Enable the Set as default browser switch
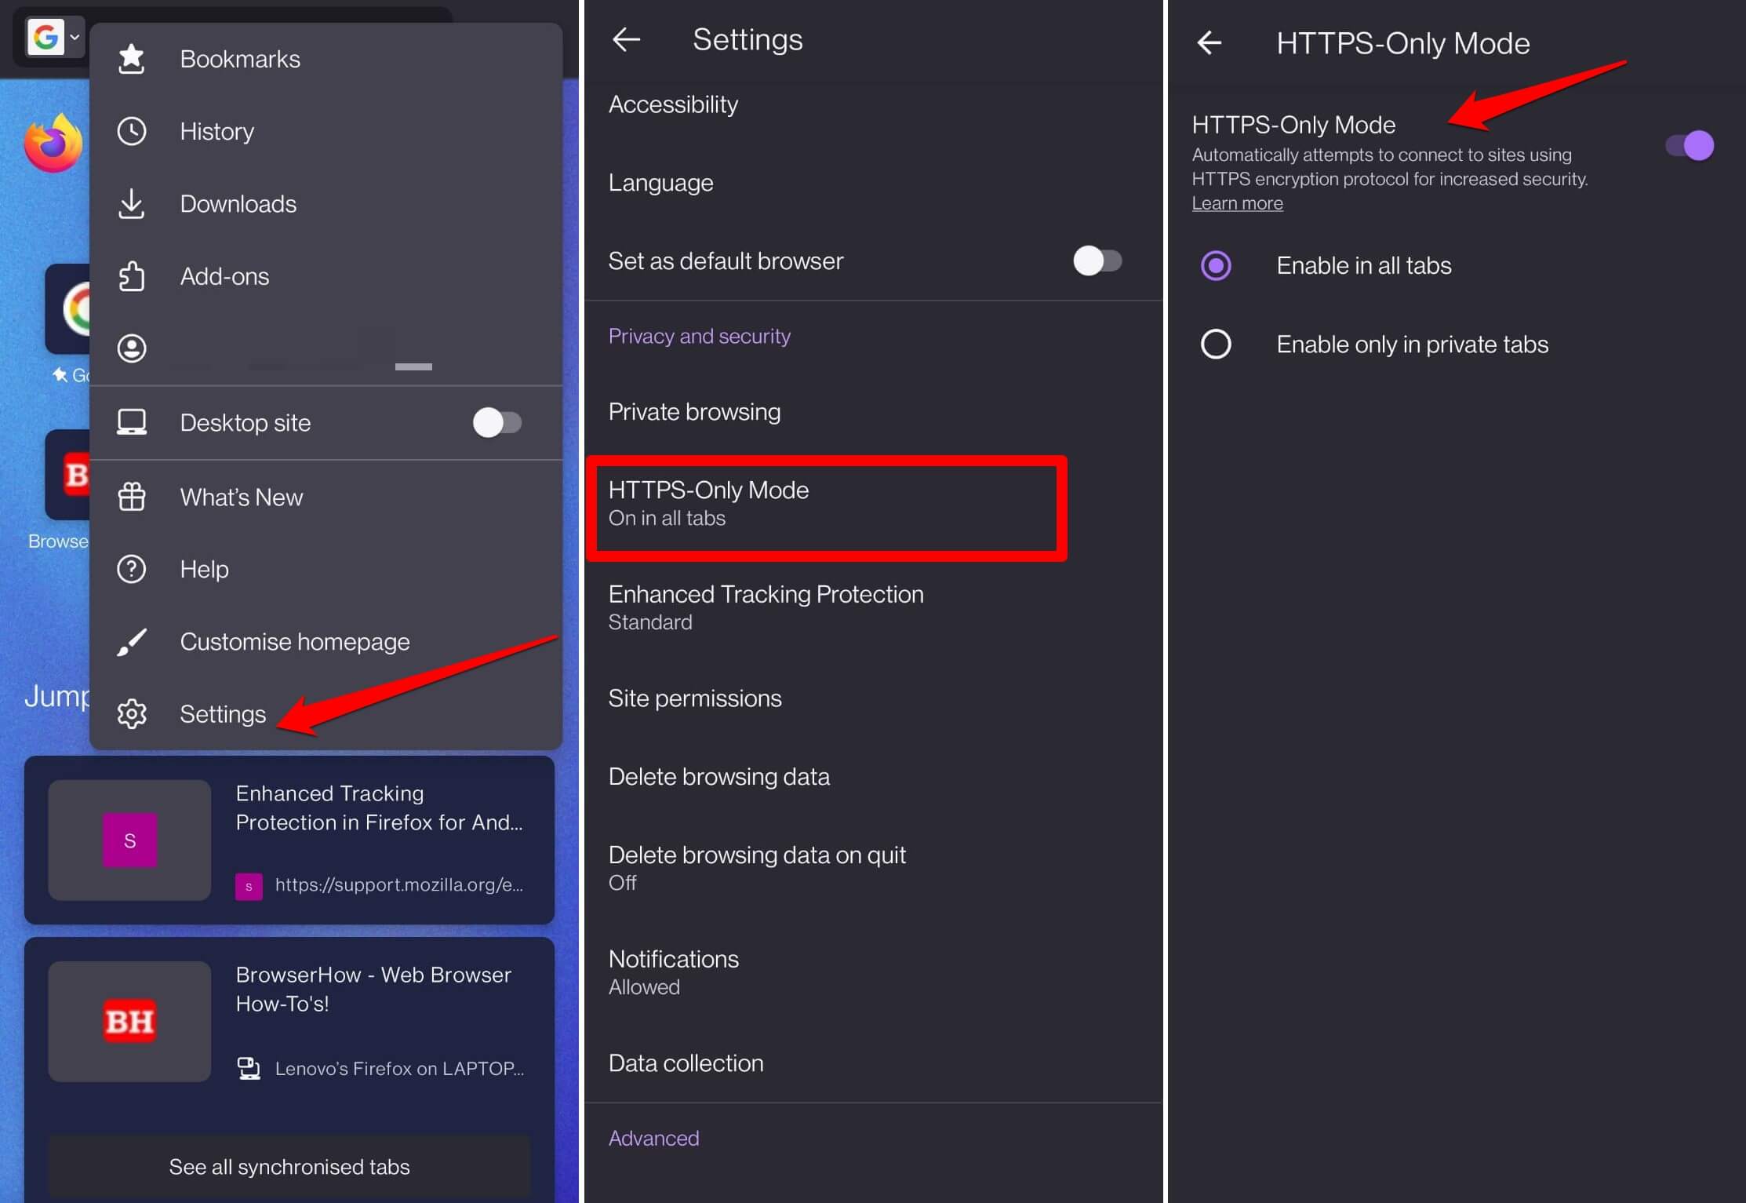The image size is (1746, 1203). coord(1097,261)
